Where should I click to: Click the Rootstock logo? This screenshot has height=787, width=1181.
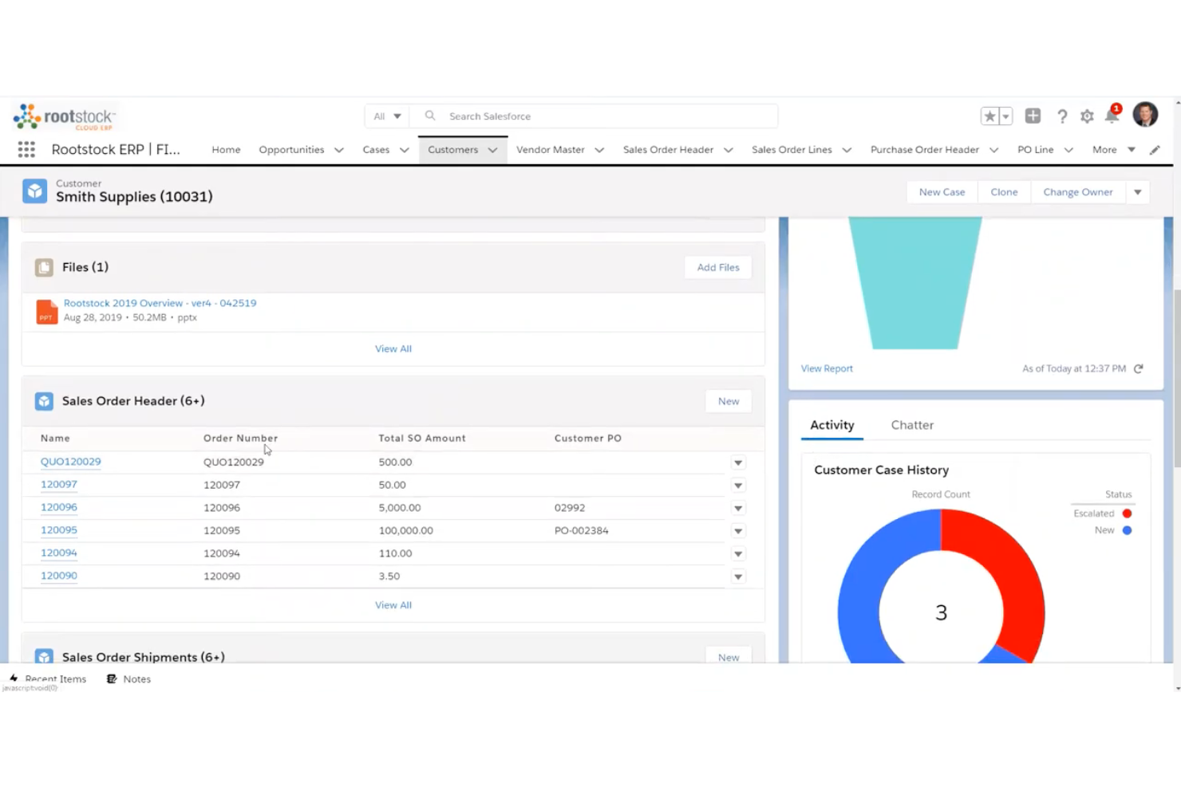coord(65,117)
